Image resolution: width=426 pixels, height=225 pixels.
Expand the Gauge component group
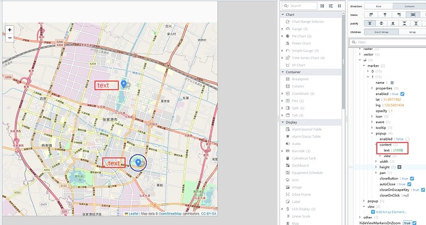pyautogui.click(x=282, y=29)
